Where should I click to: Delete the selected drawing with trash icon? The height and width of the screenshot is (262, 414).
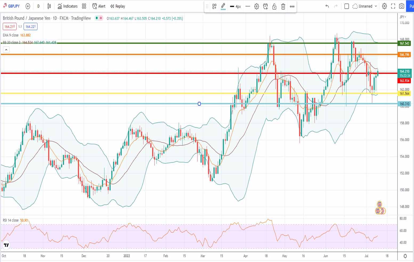pos(283,7)
